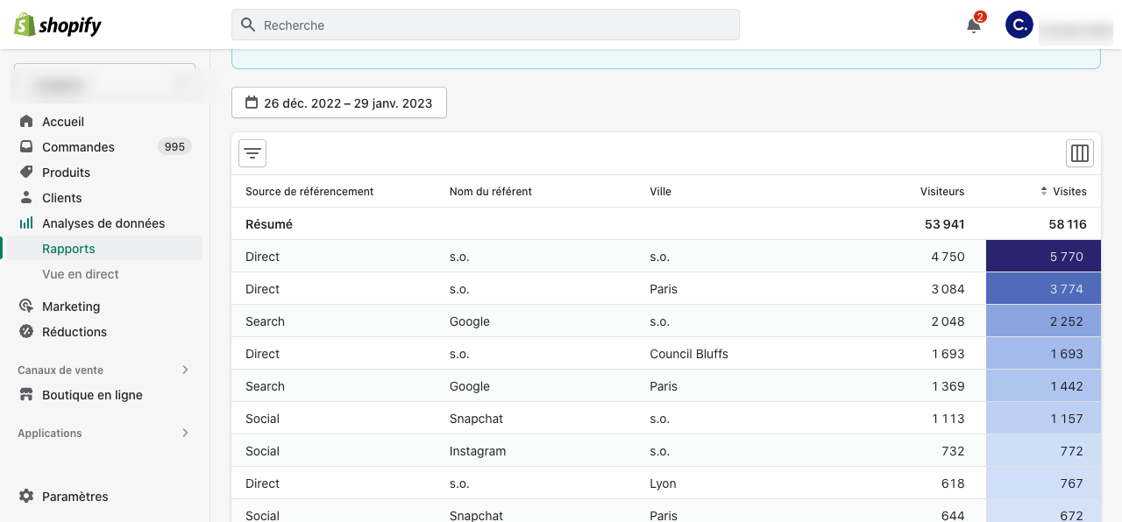Expand the Applications section
The height and width of the screenshot is (522, 1122).
[x=185, y=433]
